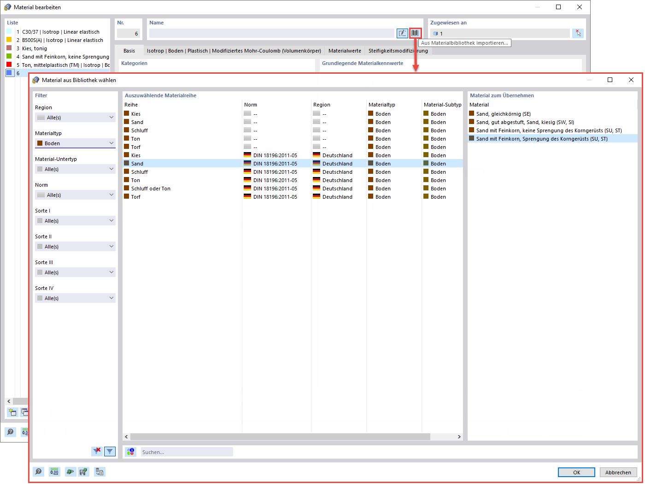Confirm with the OK button
645x484 pixels.
click(576, 472)
